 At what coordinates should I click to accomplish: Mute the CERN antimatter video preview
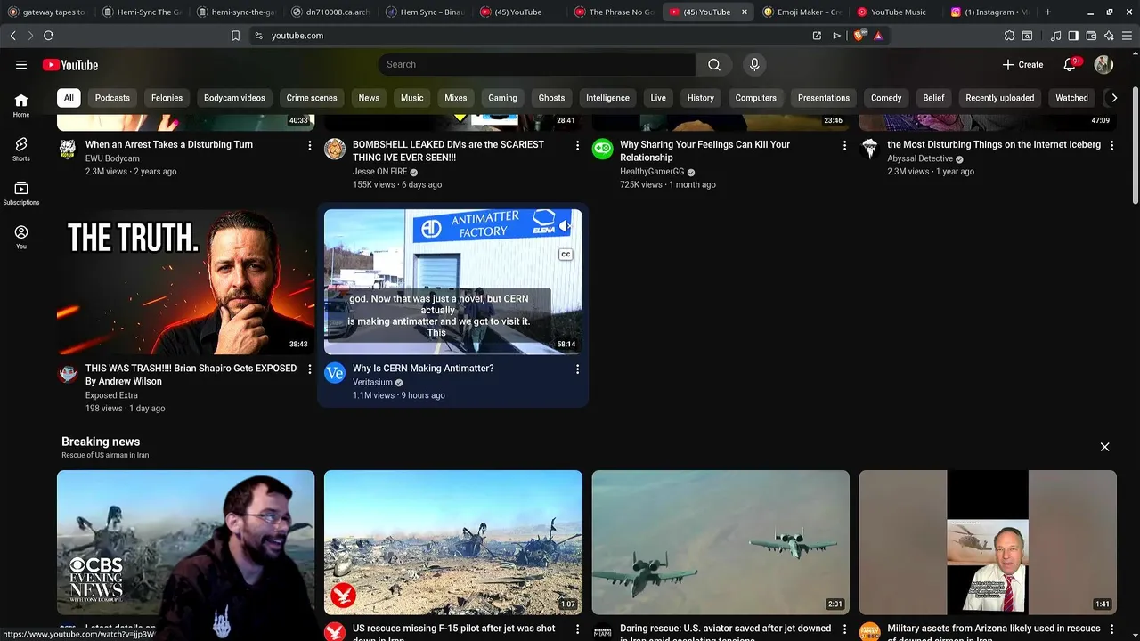coord(564,225)
